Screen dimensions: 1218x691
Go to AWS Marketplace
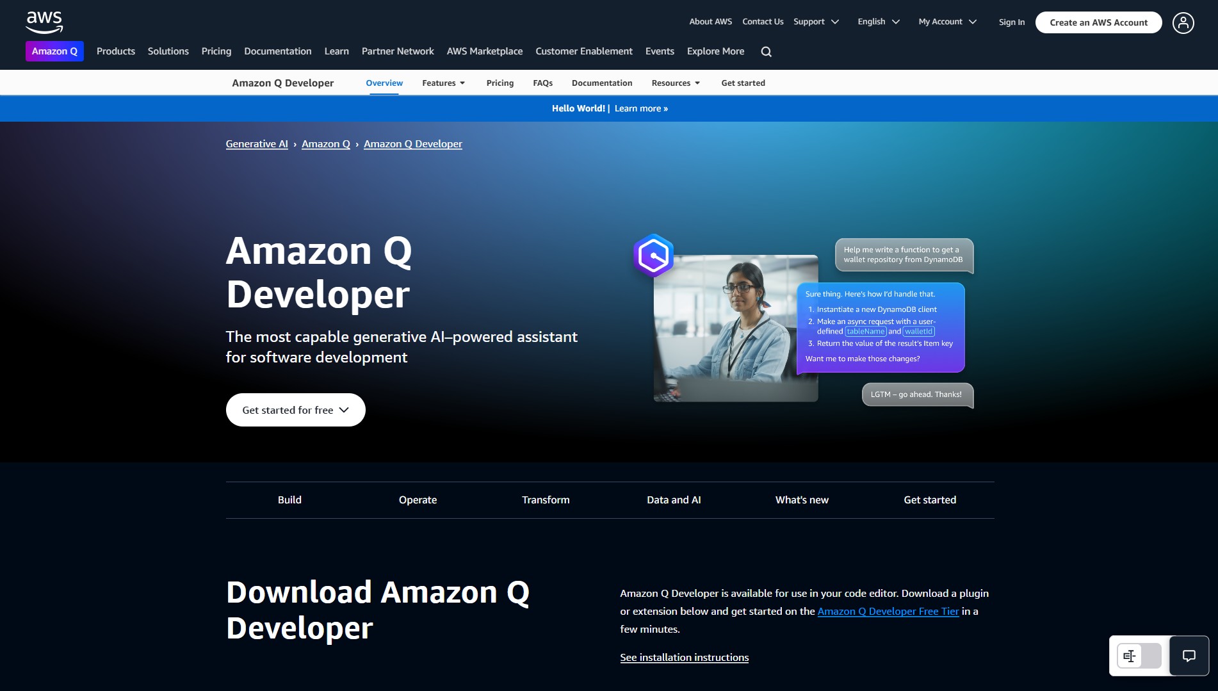(485, 51)
